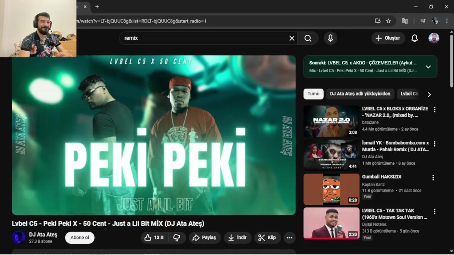
Task: Create a clip with Klip button
Action: coord(267,238)
